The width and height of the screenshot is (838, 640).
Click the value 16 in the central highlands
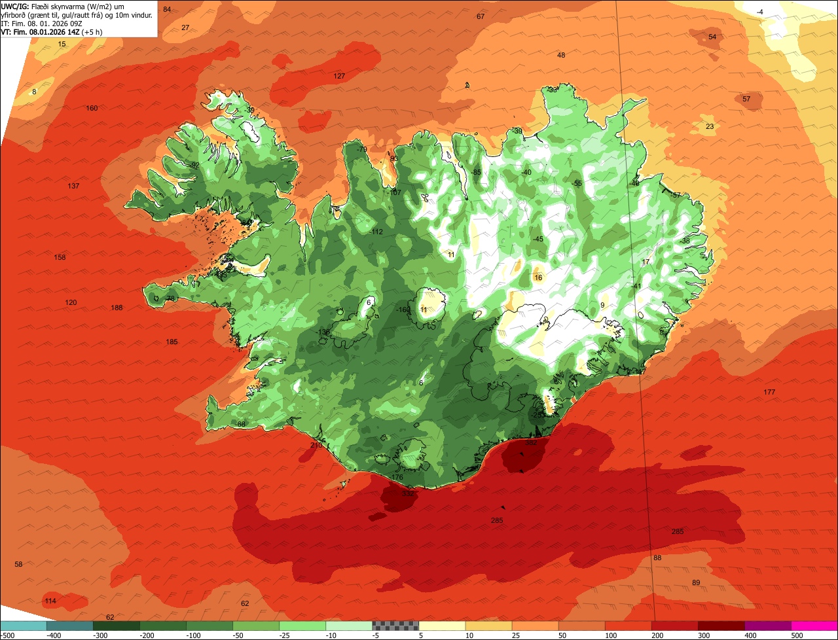point(539,277)
